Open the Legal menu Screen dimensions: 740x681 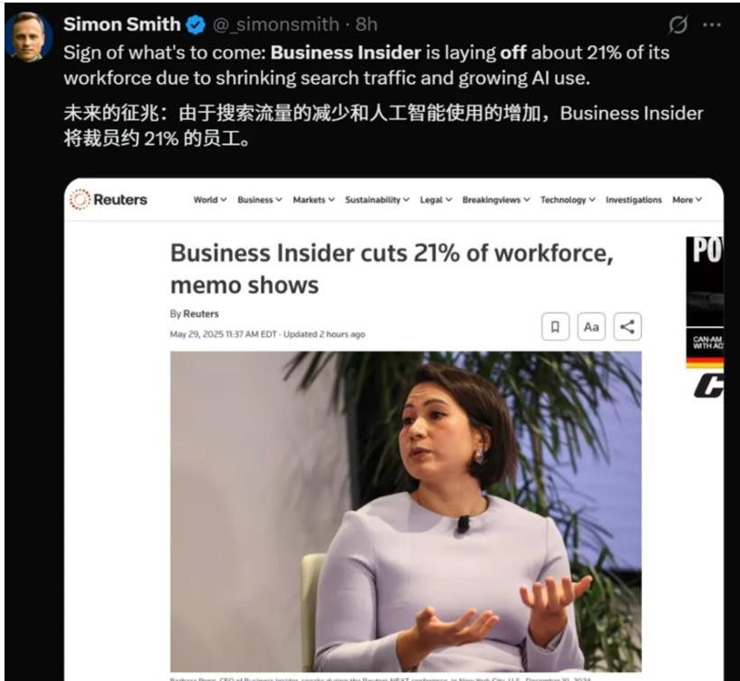pyautogui.click(x=436, y=200)
